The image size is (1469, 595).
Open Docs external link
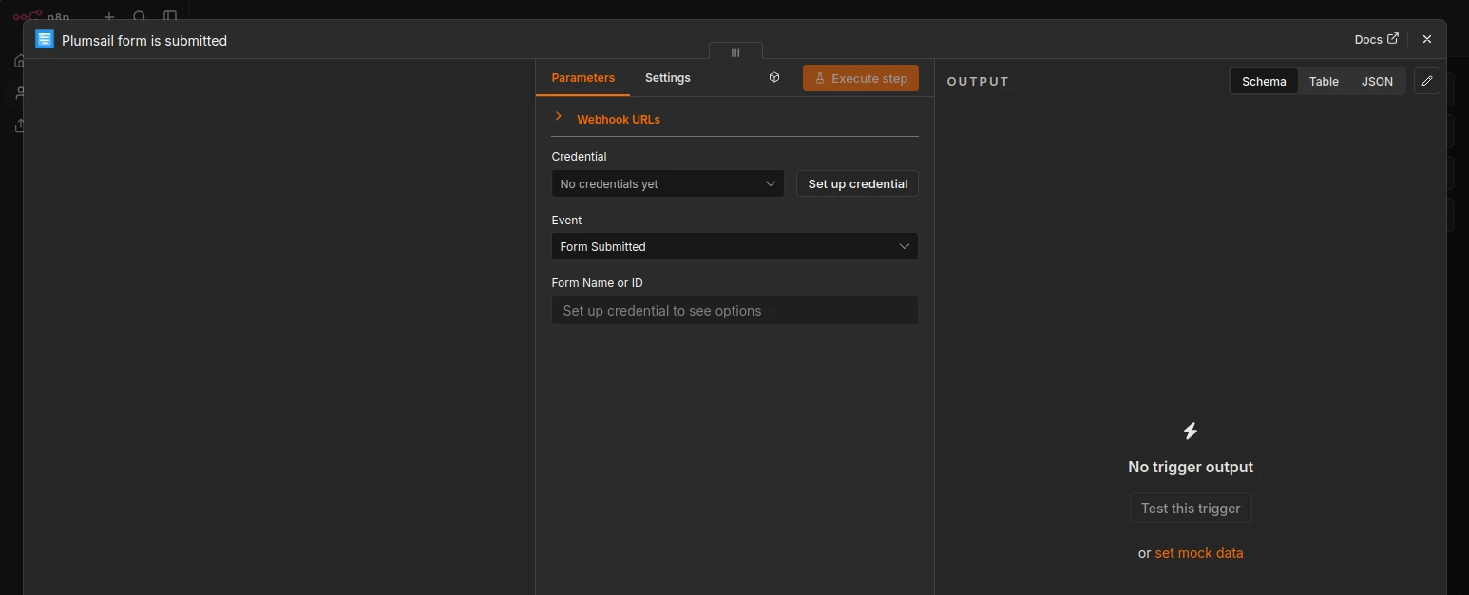(1376, 39)
